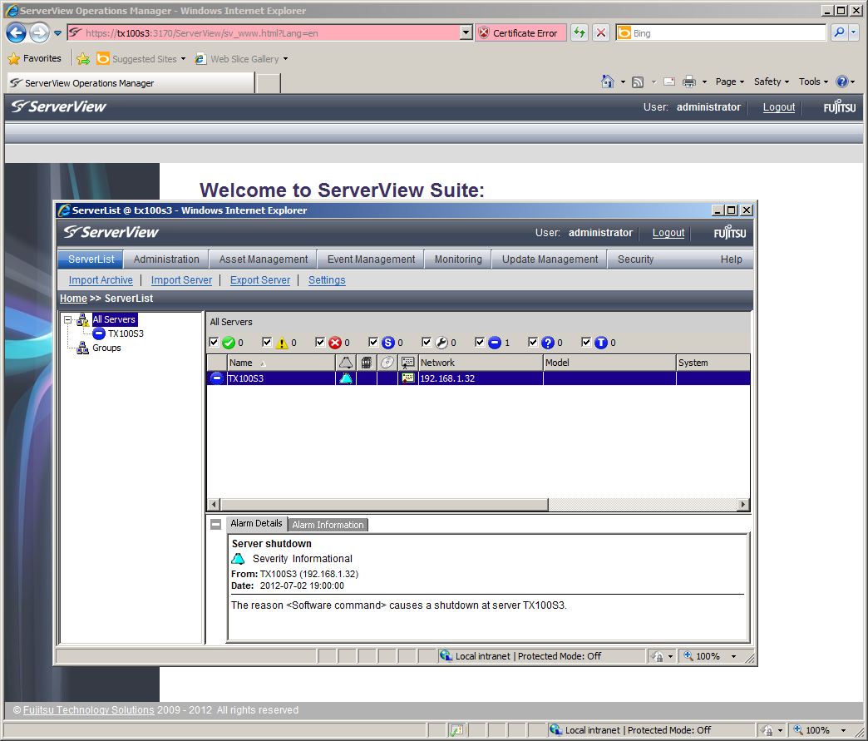Open the recent pages dropdown arrow
Image resolution: width=868 pixels, height=741 pixels.
tap(57, 33)
